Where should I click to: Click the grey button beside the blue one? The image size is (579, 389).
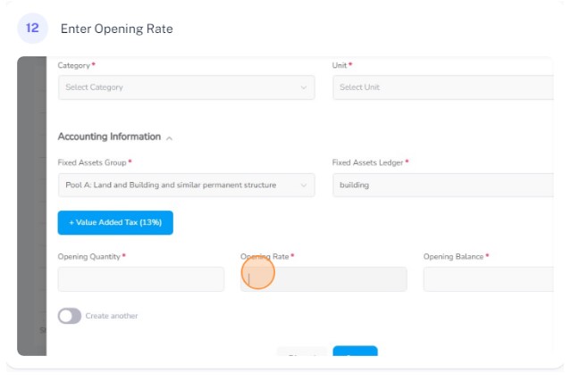coord(302,352)
